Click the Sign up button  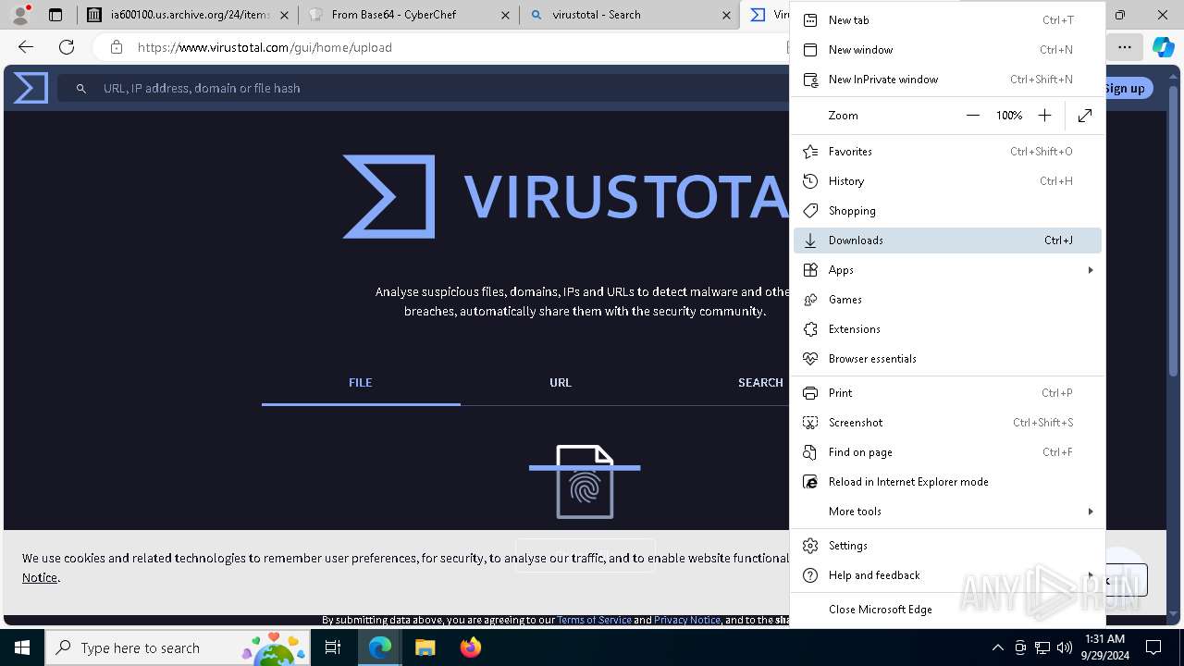[x=1125, y=88]
